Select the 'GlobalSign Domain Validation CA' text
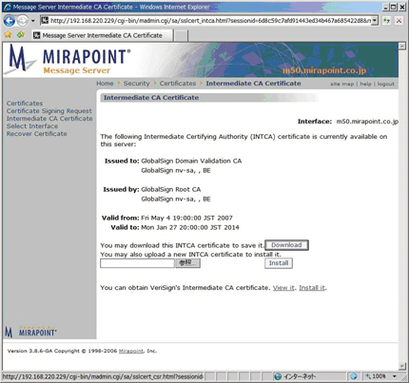This screenshot has height=383, width=409. click(191, 161)
